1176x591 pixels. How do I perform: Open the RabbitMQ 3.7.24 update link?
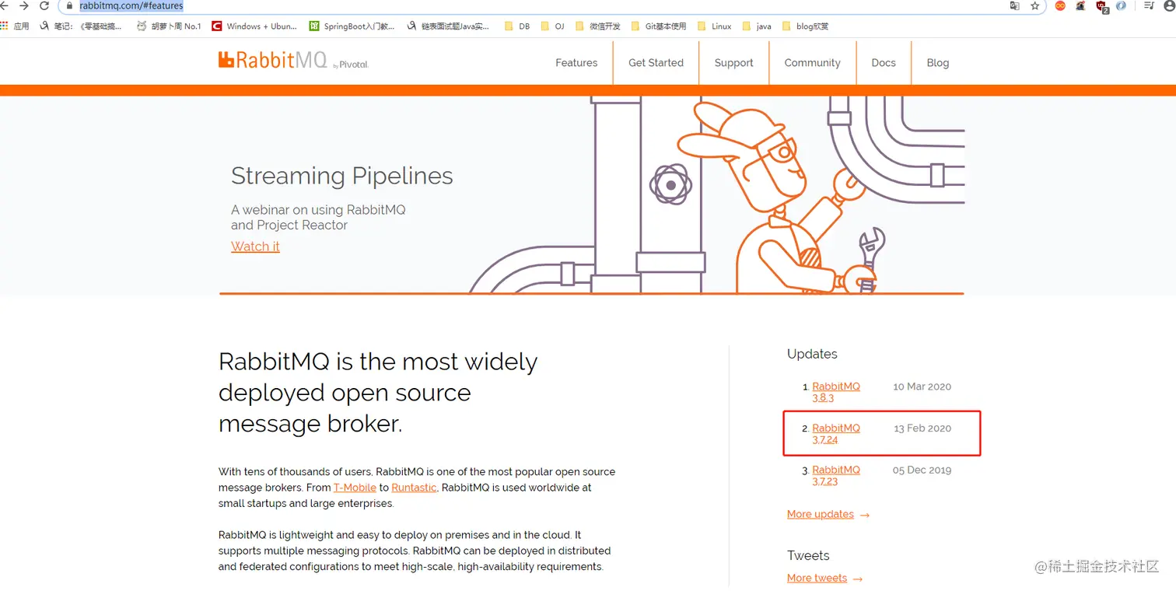[836, 434]
